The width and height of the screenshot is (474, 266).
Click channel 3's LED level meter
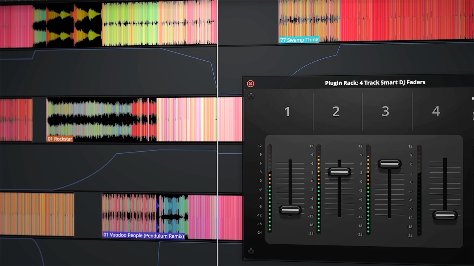coord(369,189)
